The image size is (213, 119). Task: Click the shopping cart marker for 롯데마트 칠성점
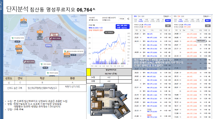pos(52,73)
